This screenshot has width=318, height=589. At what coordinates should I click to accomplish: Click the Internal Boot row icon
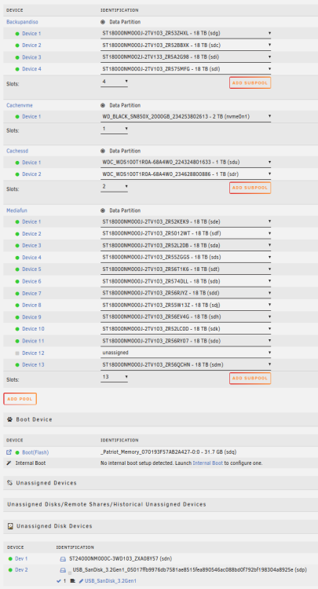tap(9, 463)
